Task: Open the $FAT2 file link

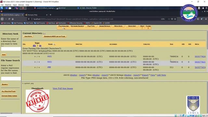Action: click(50, 62)
